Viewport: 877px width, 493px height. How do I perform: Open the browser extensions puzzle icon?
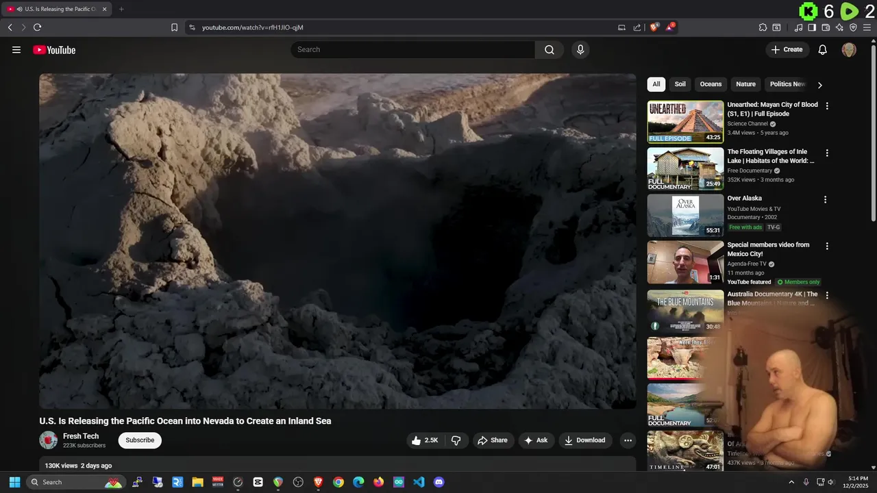763,27
